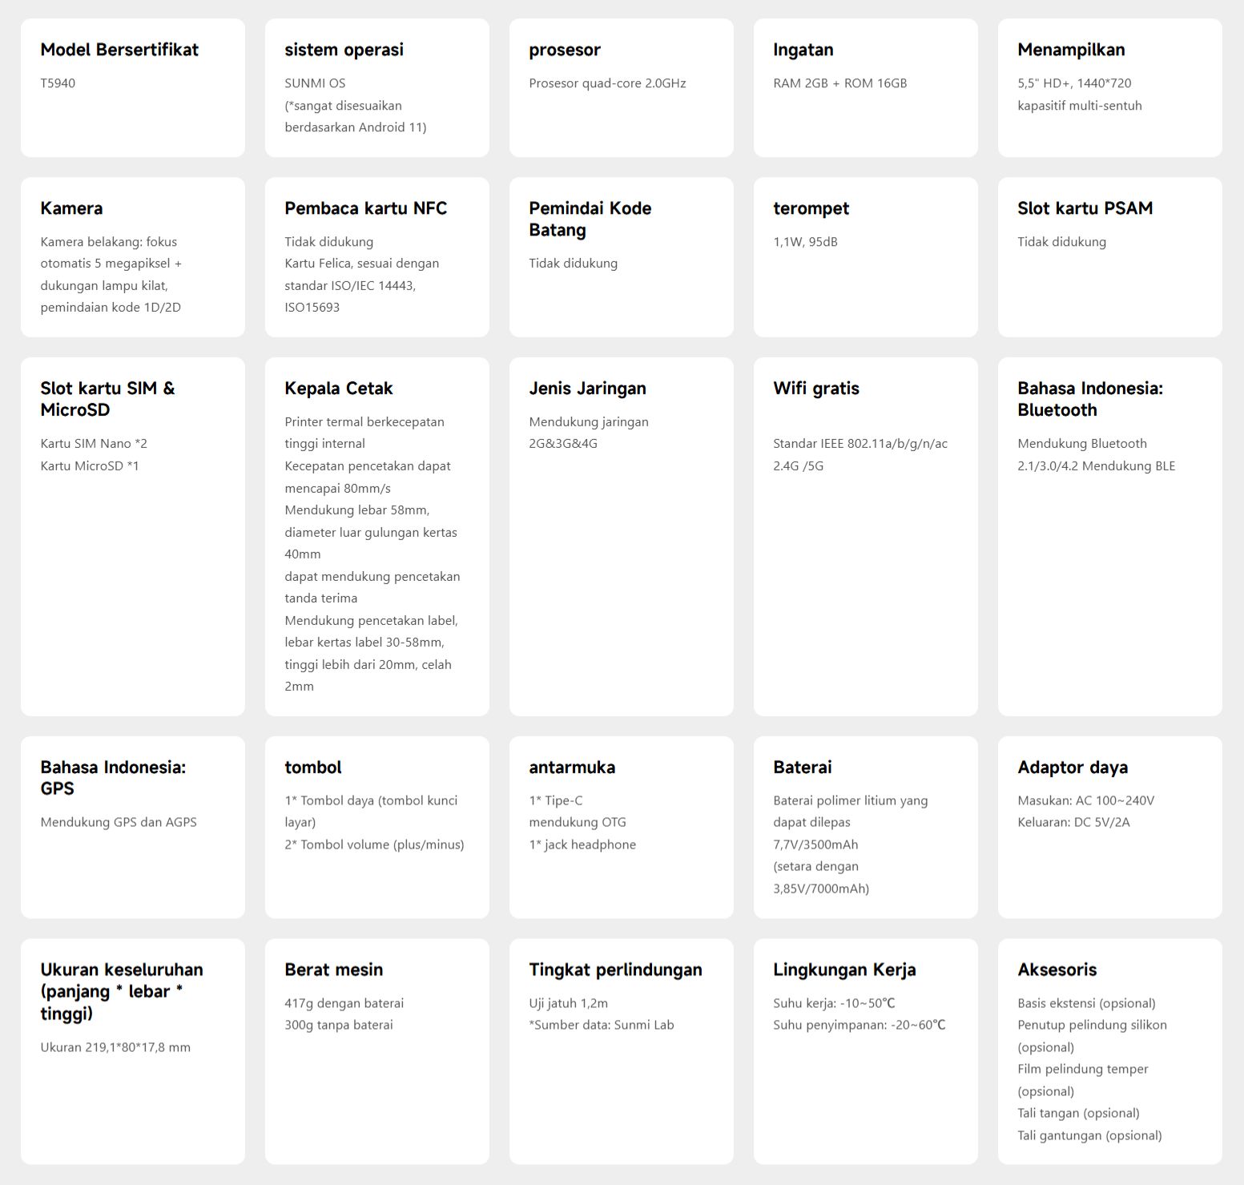Click the Pembaca kartu NFC heading
Screen dimensions: 1244x1185
[365, 208]
